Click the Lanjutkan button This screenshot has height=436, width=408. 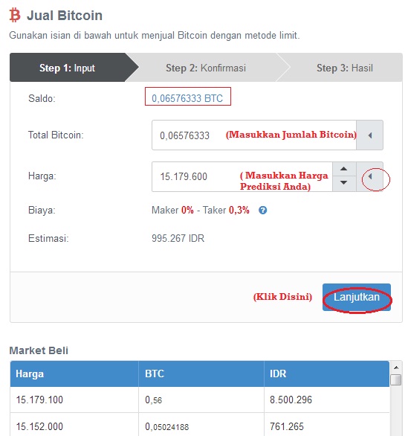coord(357,297)
